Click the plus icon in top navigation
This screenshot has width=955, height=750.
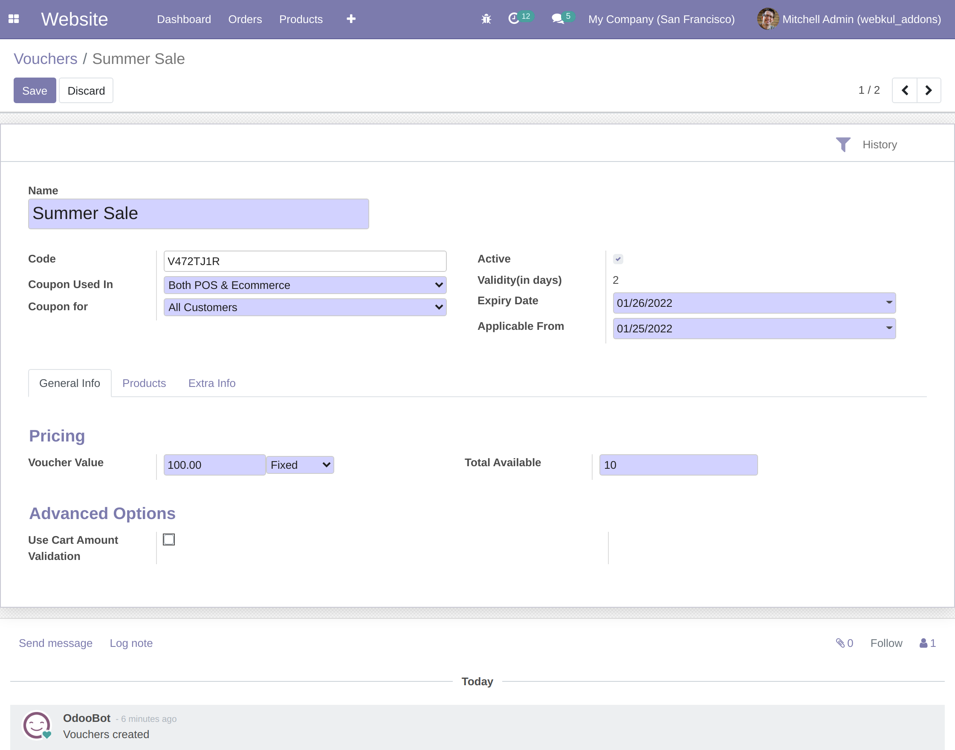point(351,19)
